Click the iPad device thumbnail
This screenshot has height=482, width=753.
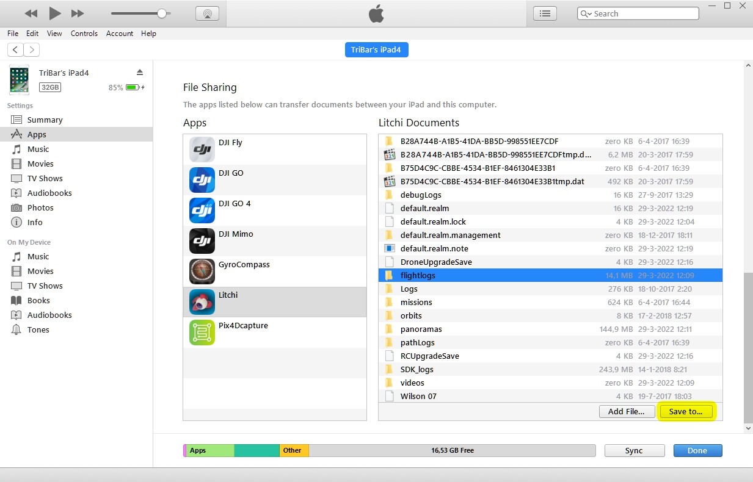pos(19,81)
